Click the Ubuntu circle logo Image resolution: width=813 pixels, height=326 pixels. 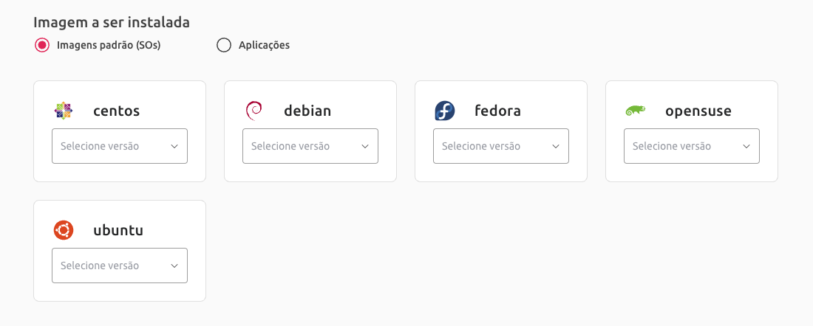coord(64,230)
